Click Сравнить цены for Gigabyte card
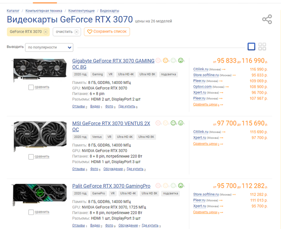Image resolution: width=281 pixels, height=229 pixels. [x=205, y=104]
